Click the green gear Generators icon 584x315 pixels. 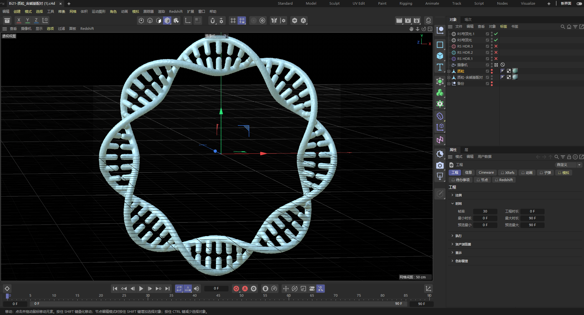click(440, 104)
